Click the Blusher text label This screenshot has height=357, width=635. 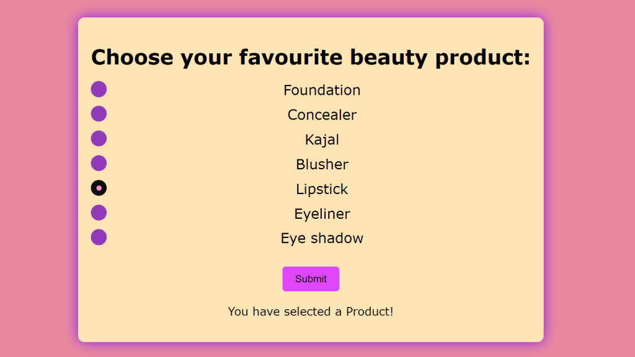pyautogui.click(x=322, y=165)
